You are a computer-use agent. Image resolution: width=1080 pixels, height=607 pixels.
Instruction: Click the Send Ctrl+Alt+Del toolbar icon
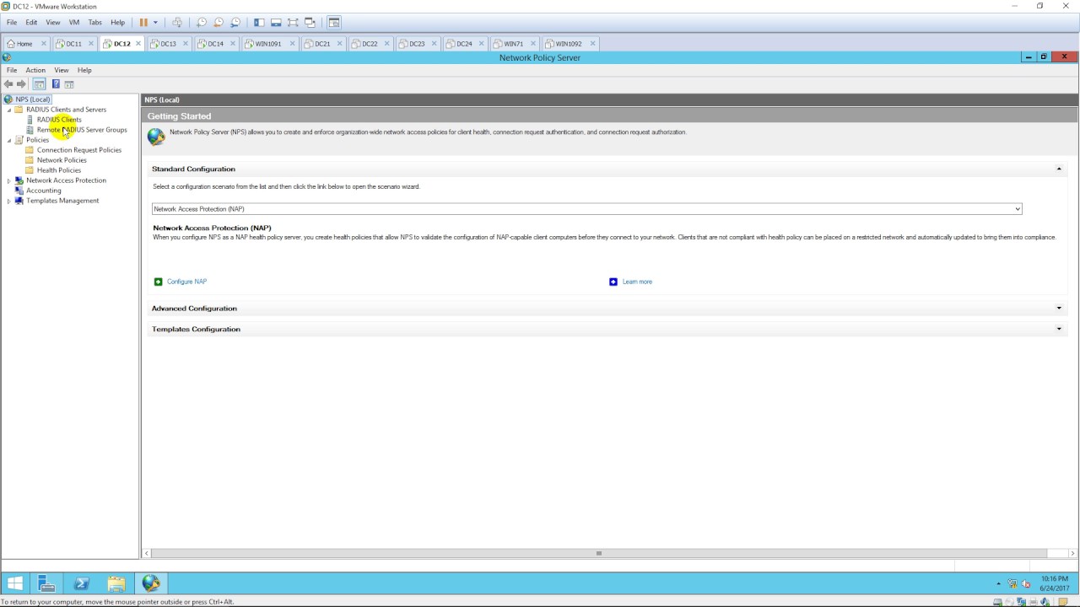[177, 23]
